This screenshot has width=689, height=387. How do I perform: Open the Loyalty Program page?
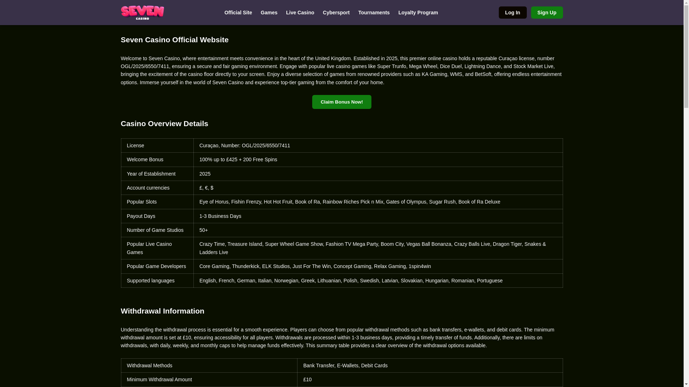[x=418, y=13]
